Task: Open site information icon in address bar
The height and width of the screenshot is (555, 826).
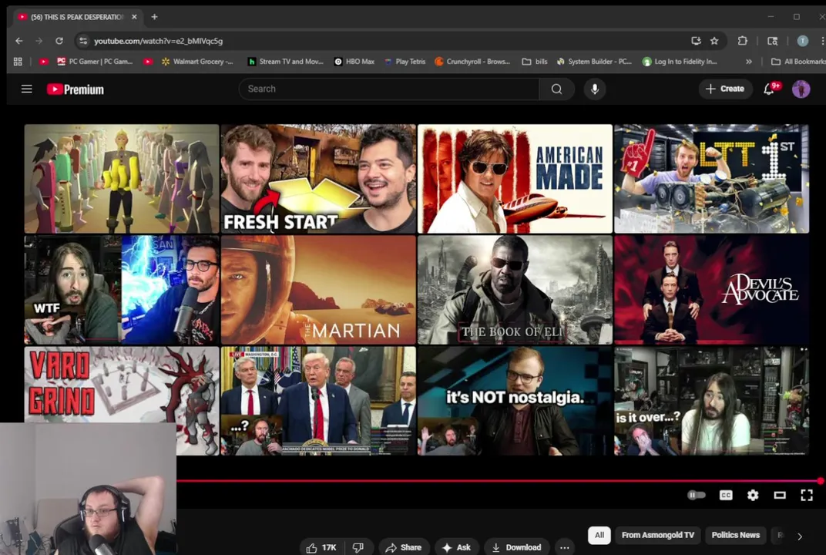Action: [x=82, y=41]
